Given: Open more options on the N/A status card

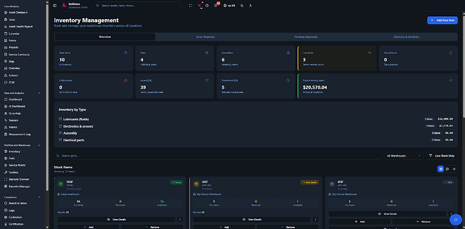Looking at the screenshot, I should (451, 214).
